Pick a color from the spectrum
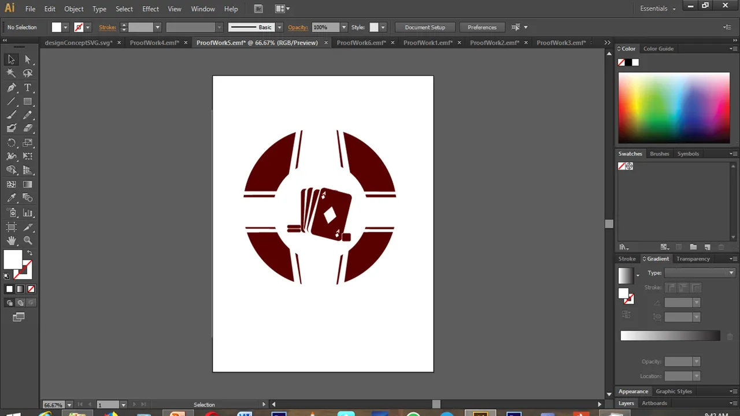Screen dimensions: 740x416 click(674, 107)
